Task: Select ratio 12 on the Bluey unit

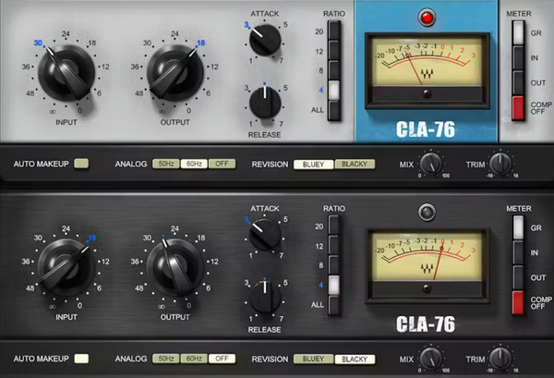Action: 334,50
